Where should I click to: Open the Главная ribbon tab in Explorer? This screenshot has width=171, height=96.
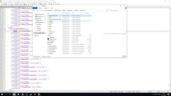tap(40, 8)
